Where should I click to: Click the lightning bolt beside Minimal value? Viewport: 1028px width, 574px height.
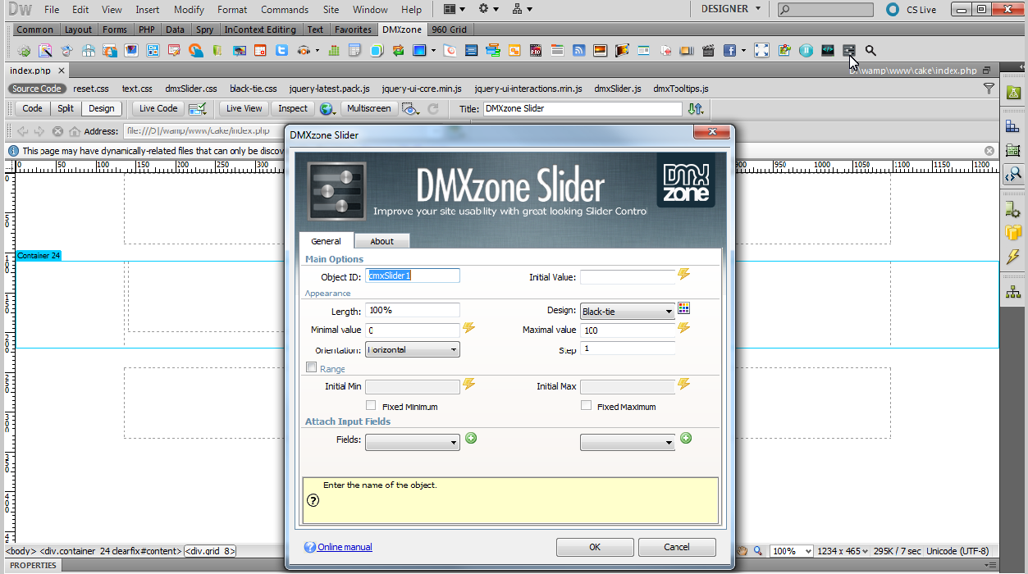469,327
